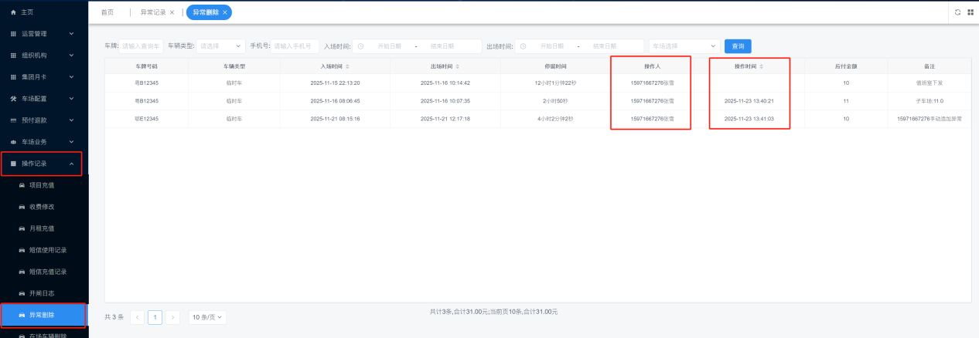Click the 查询 search button

[738, 46]
